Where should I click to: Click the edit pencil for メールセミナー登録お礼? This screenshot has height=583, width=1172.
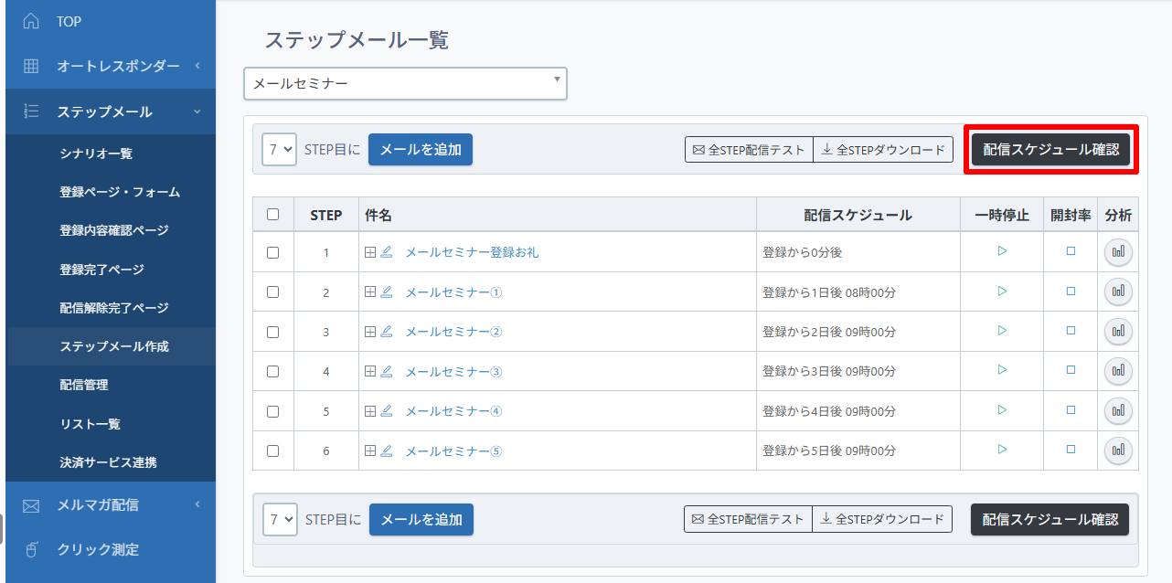[387, 252]
